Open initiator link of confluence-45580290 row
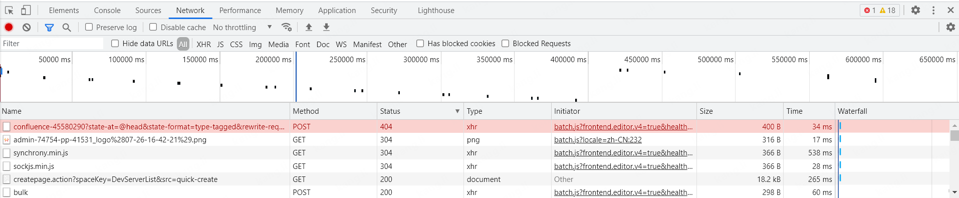 pos(623,127)
